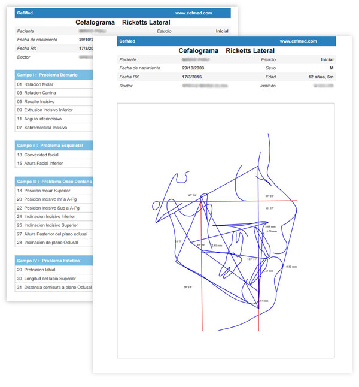This screenshot has width=359, height=387.
Task: Select row 18 Posicion molar Superior
Action: (54, 191)
